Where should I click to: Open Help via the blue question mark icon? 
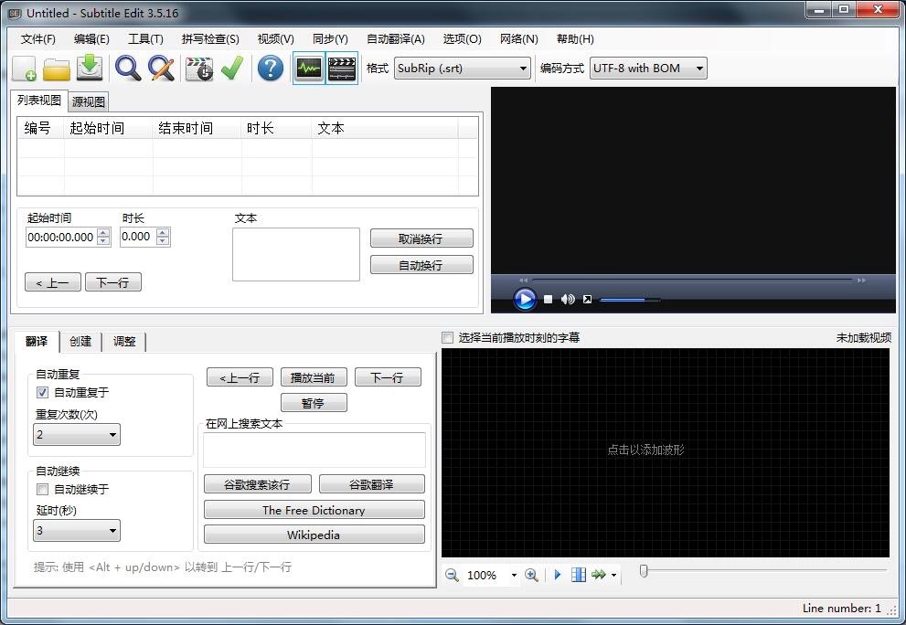pos(271,68)
